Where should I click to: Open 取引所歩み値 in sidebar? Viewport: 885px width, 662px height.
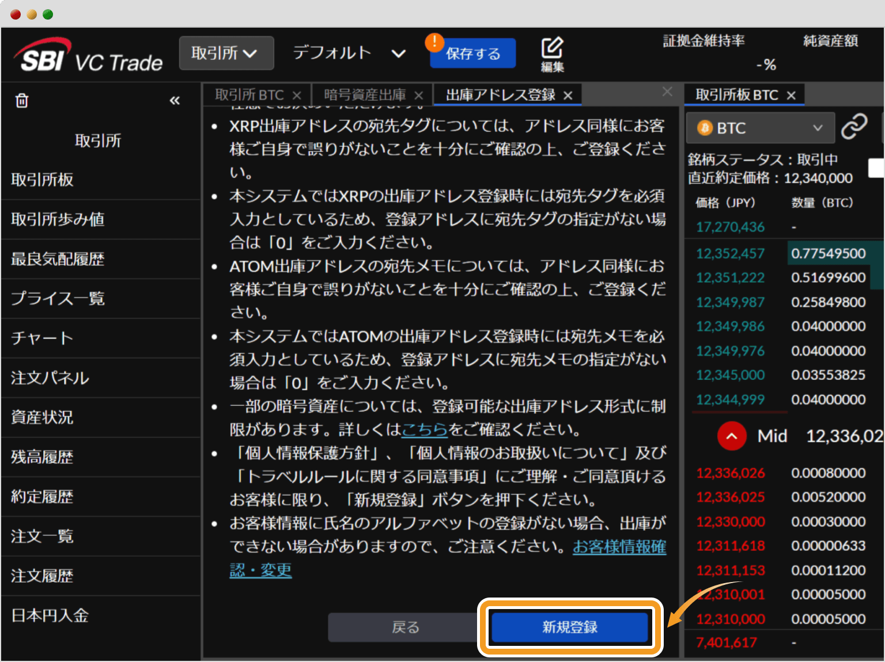(101, 219)
